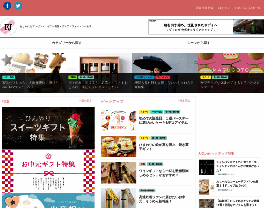Open シーンから探す menu
The image size is (264, 208).
(198, 43)
